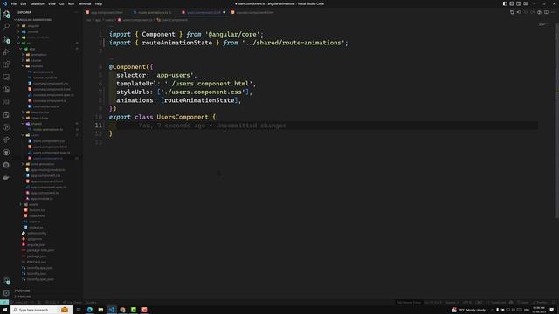
Task: Open the Run and Debug view
Action: [6, 52]
